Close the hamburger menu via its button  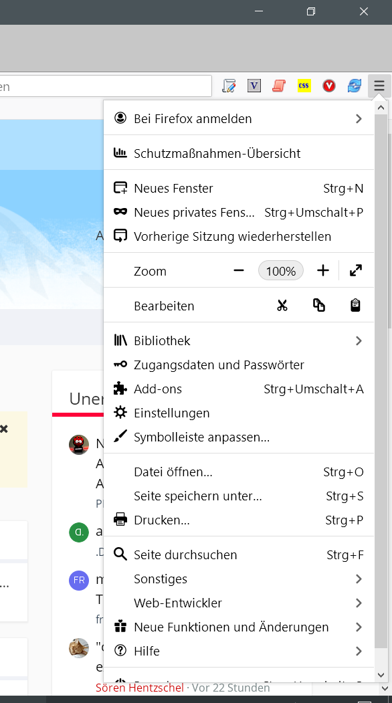[x=379, y=86]
